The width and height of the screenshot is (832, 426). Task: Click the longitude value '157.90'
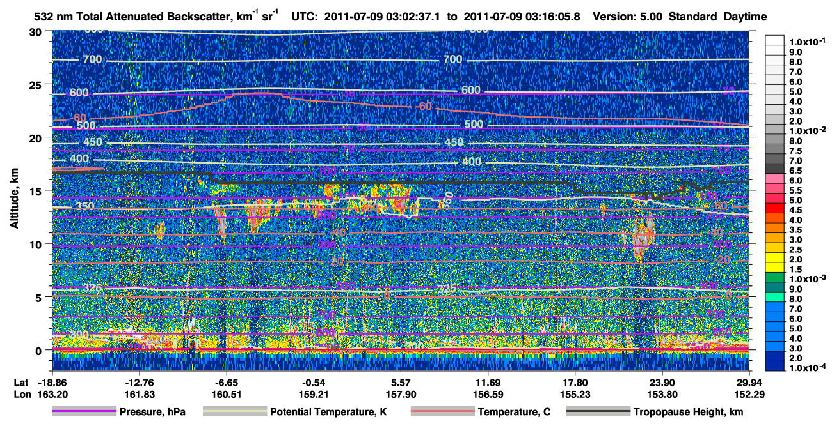(x=400, y=394)
